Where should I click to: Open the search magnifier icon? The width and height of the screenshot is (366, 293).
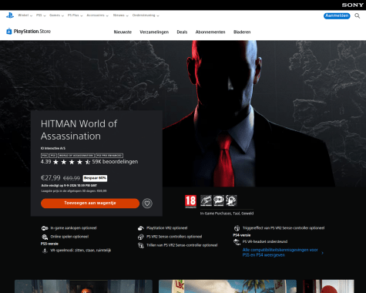pos(357,16)
